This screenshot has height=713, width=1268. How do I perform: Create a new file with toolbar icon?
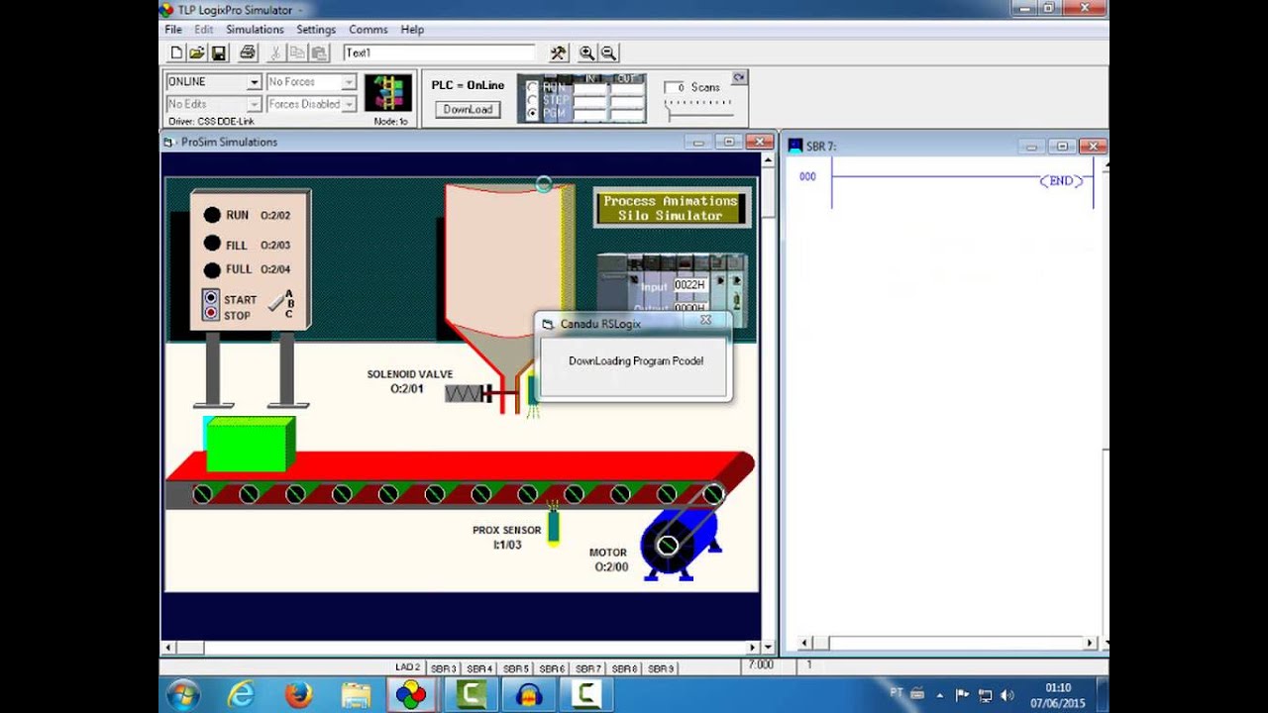(176, 53)
